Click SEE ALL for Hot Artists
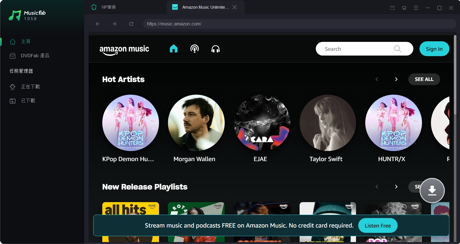The height and width of the screenshot is (244, 460). tap(424, 79)
